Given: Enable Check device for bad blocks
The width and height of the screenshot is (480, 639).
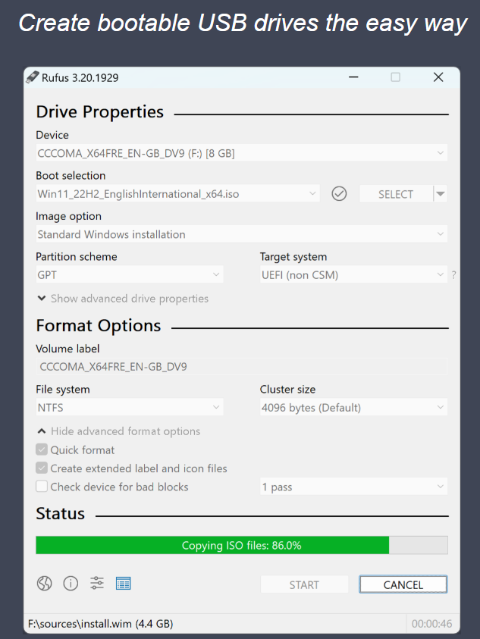Looking at the screenshot, I should 42,487.
